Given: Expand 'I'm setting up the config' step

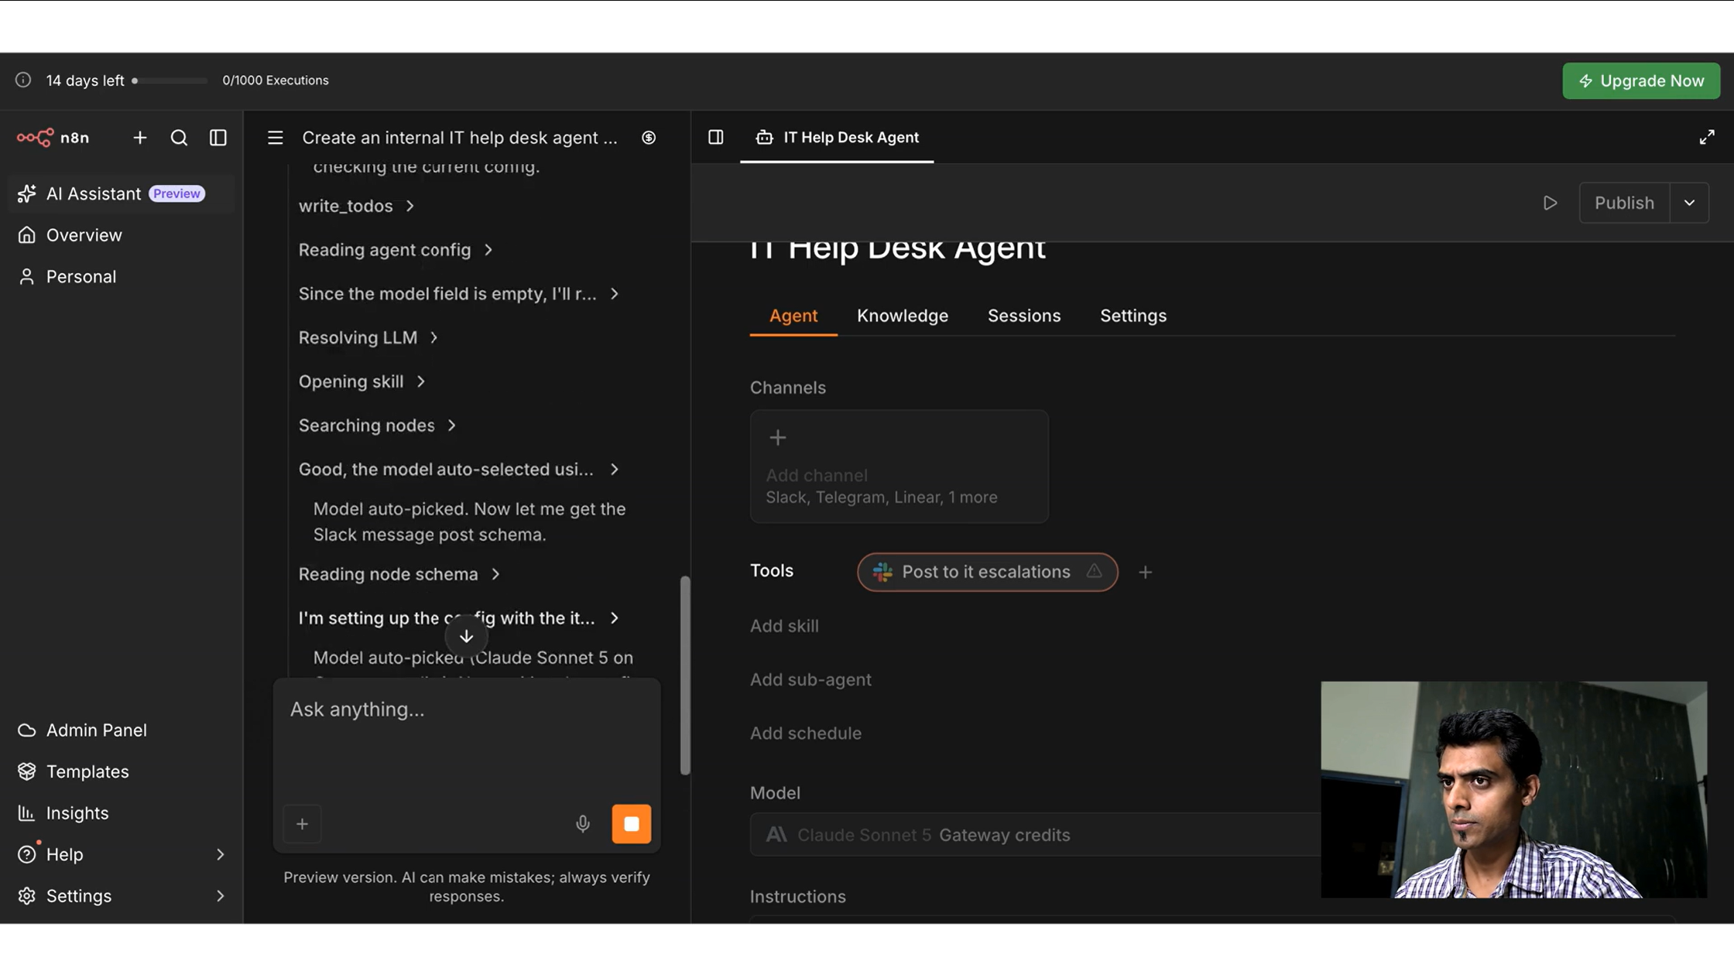Looking at the screenshot, I should pos(459,618).
